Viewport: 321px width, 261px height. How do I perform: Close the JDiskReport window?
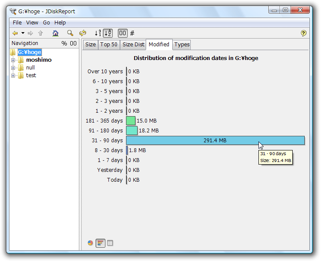pos(300,10)
